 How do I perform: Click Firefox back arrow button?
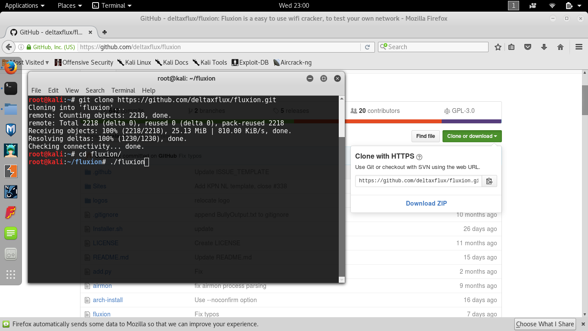8,47
